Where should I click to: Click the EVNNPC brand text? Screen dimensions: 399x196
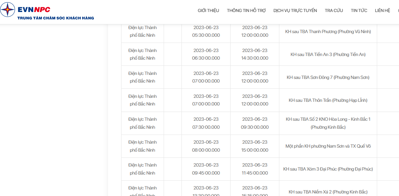coord(34,10)
